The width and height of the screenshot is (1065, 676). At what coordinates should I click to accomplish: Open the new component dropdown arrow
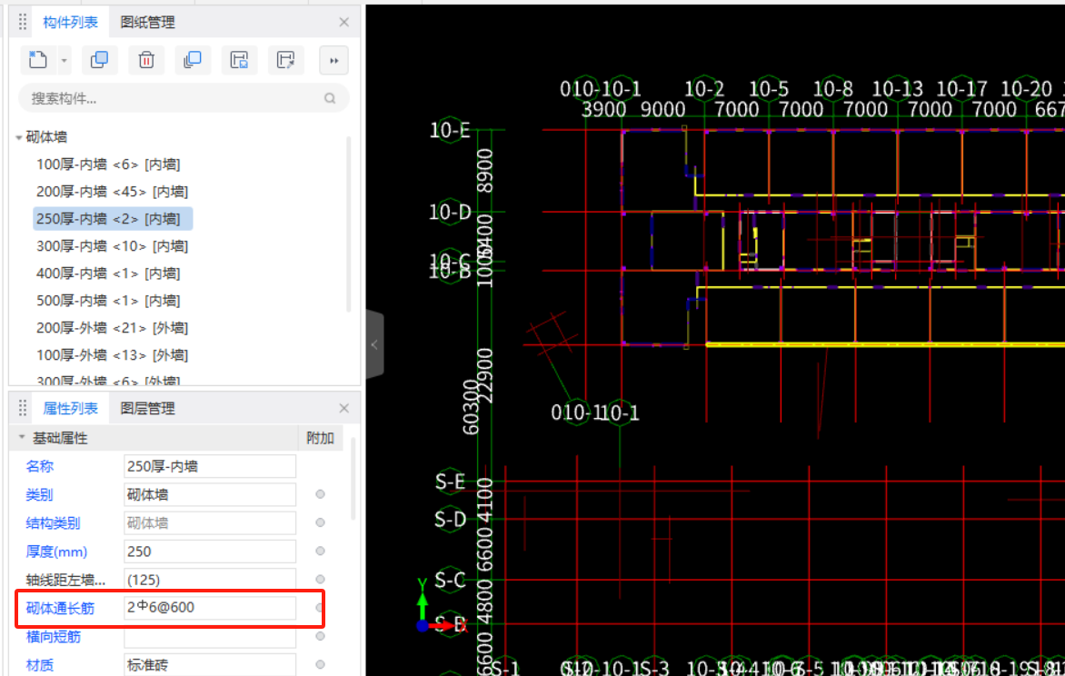pos(64,61)
